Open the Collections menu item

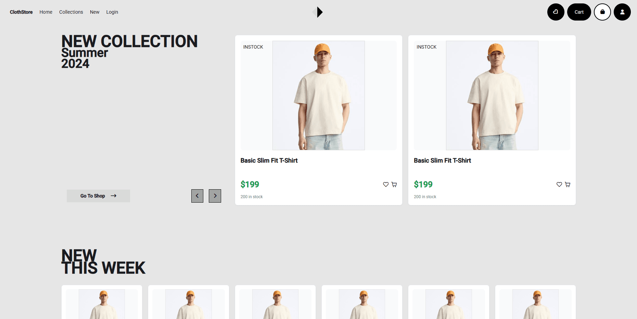[x=71, y=12]
